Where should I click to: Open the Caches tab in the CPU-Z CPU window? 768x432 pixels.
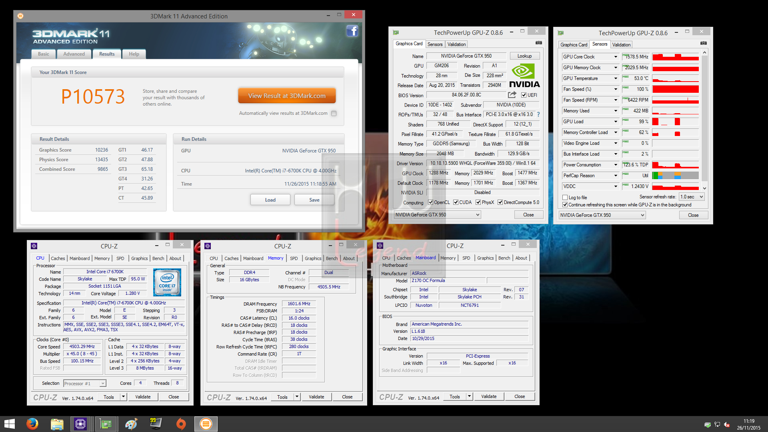(x=58, y=258)
